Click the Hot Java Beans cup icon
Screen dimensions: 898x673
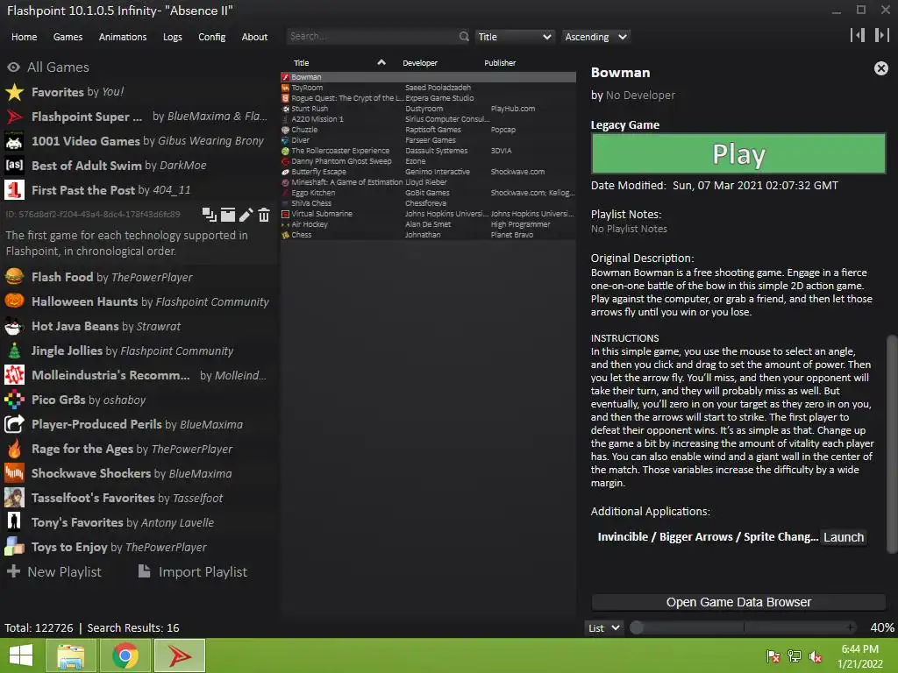tap(14, 326)
